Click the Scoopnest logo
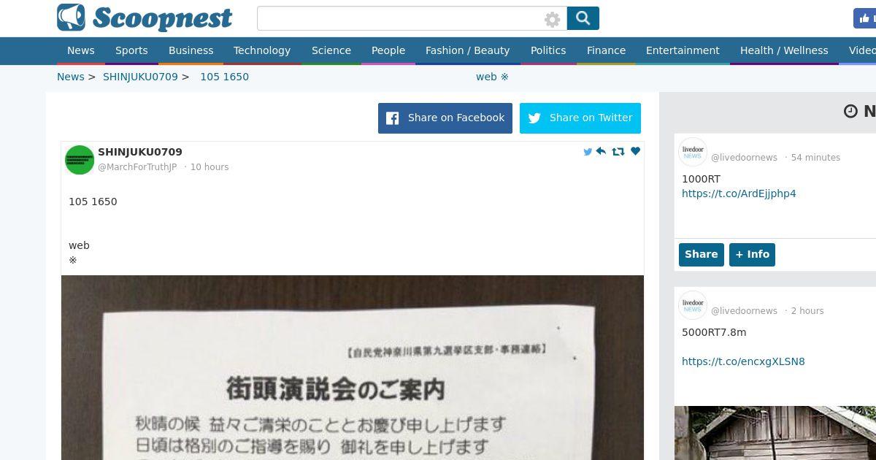This screenshot has height=460, width=876. pos(145,18)
